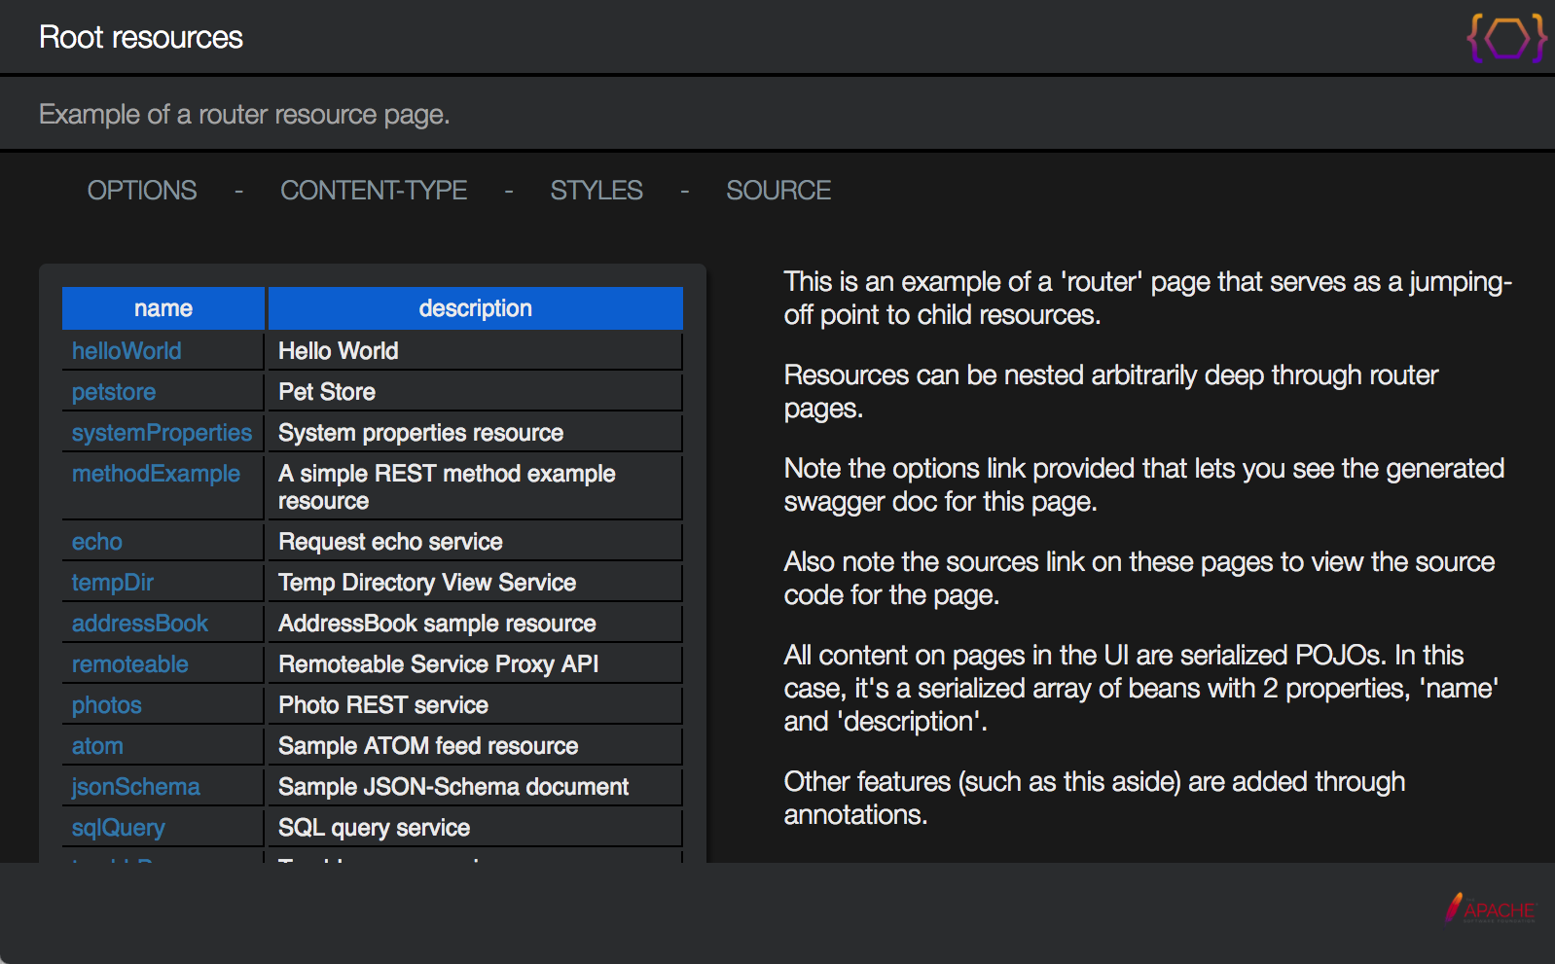The image size is (1555, 964).
Task: Go to the methodExample resource
Action: (x=156, y=474)
